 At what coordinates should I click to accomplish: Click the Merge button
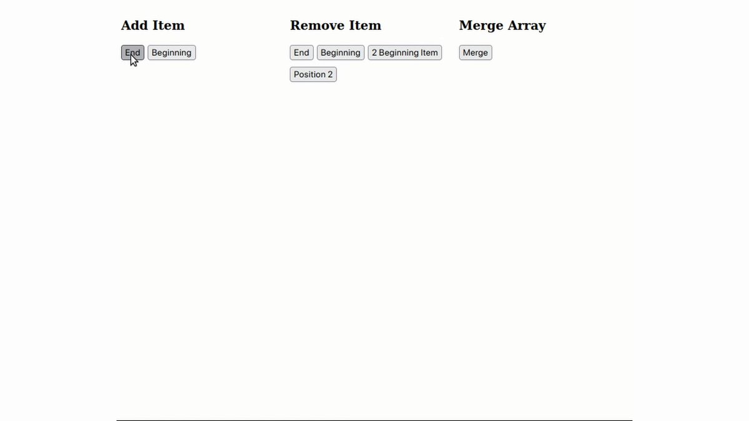[x=476, y=52]
